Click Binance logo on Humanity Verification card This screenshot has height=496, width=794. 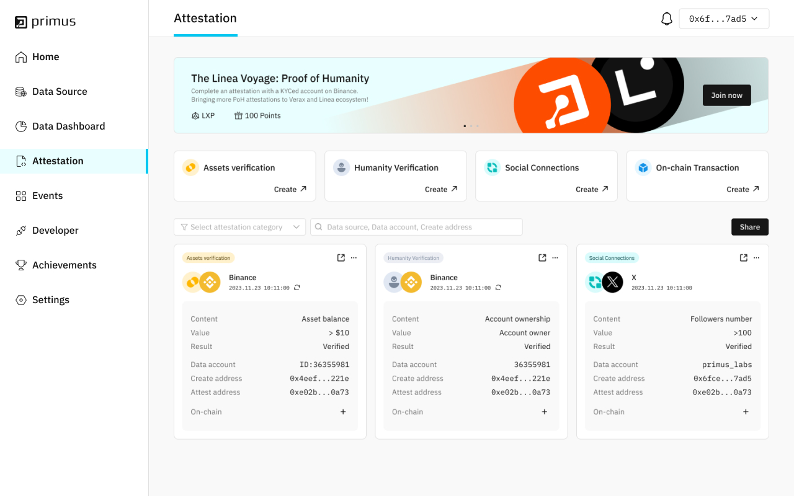(x=411, y=282)
